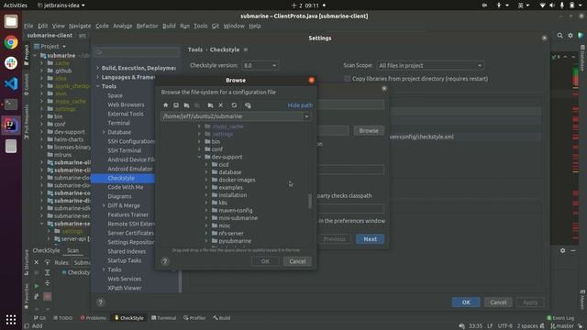Viewport: 587px width, 330px height.
Task: Click the stop scan red square icon
Action: [47, 296]
